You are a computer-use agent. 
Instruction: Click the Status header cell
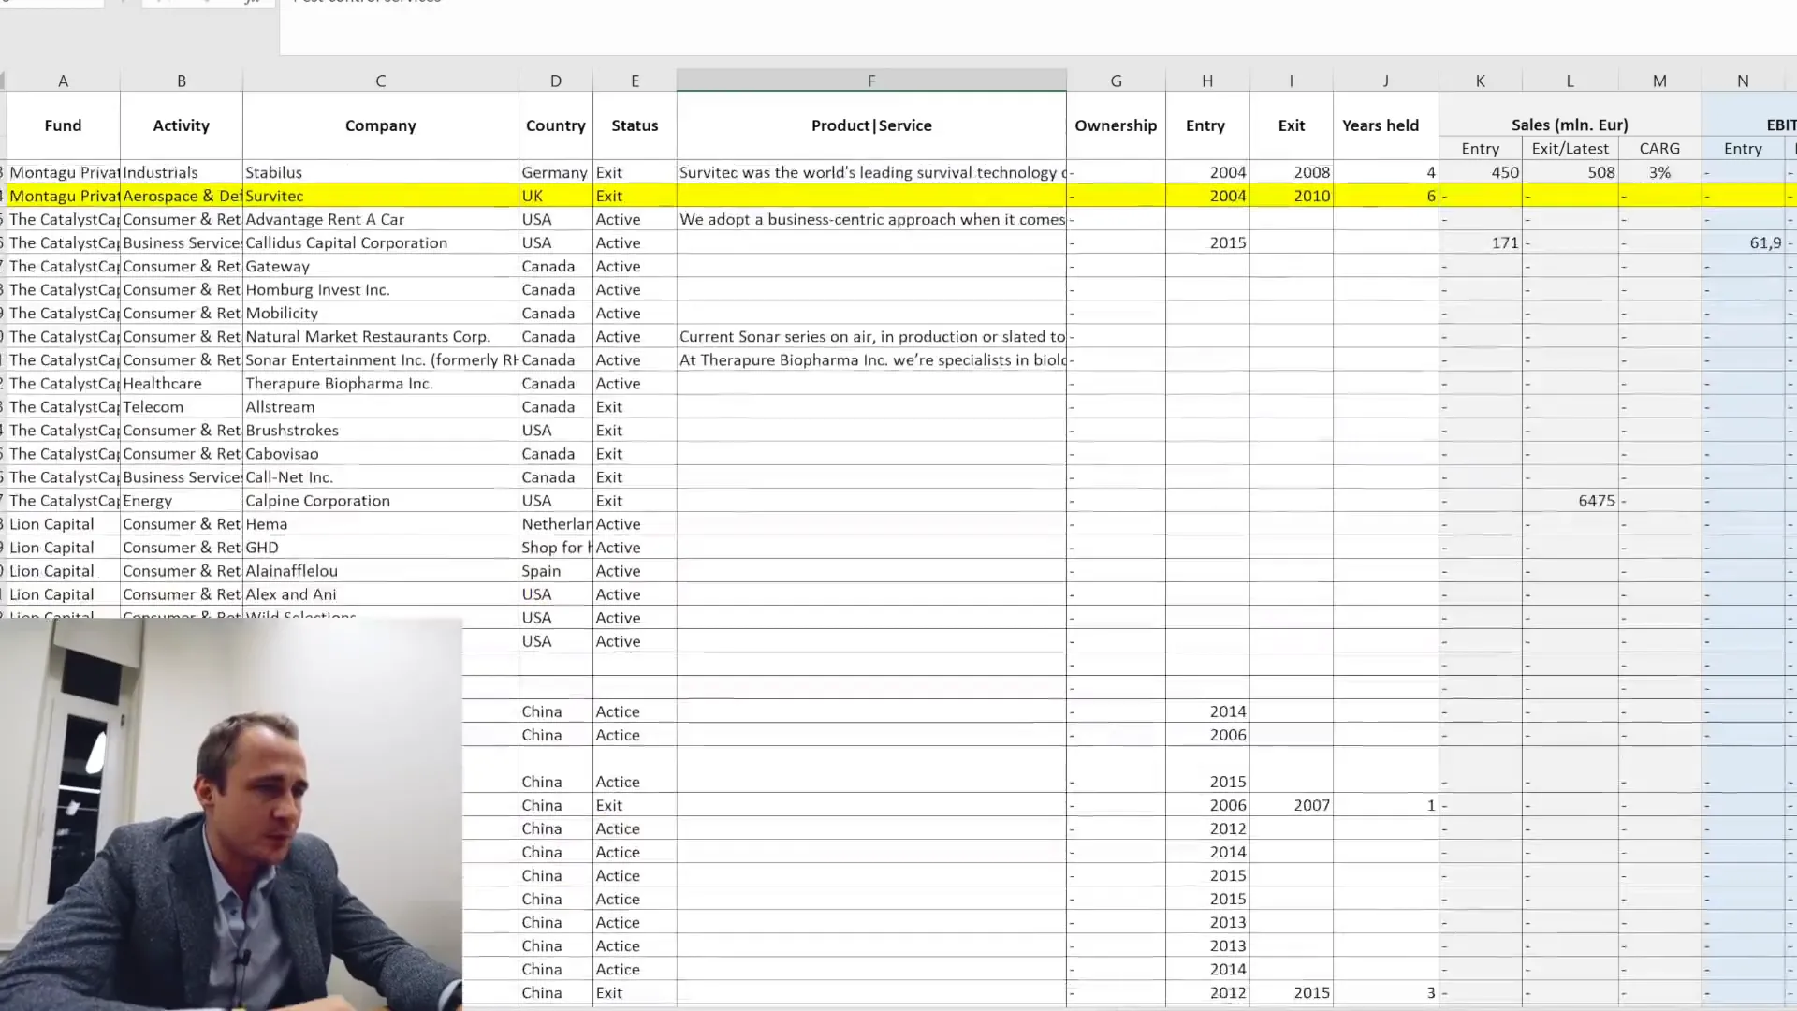click(635, 125)
